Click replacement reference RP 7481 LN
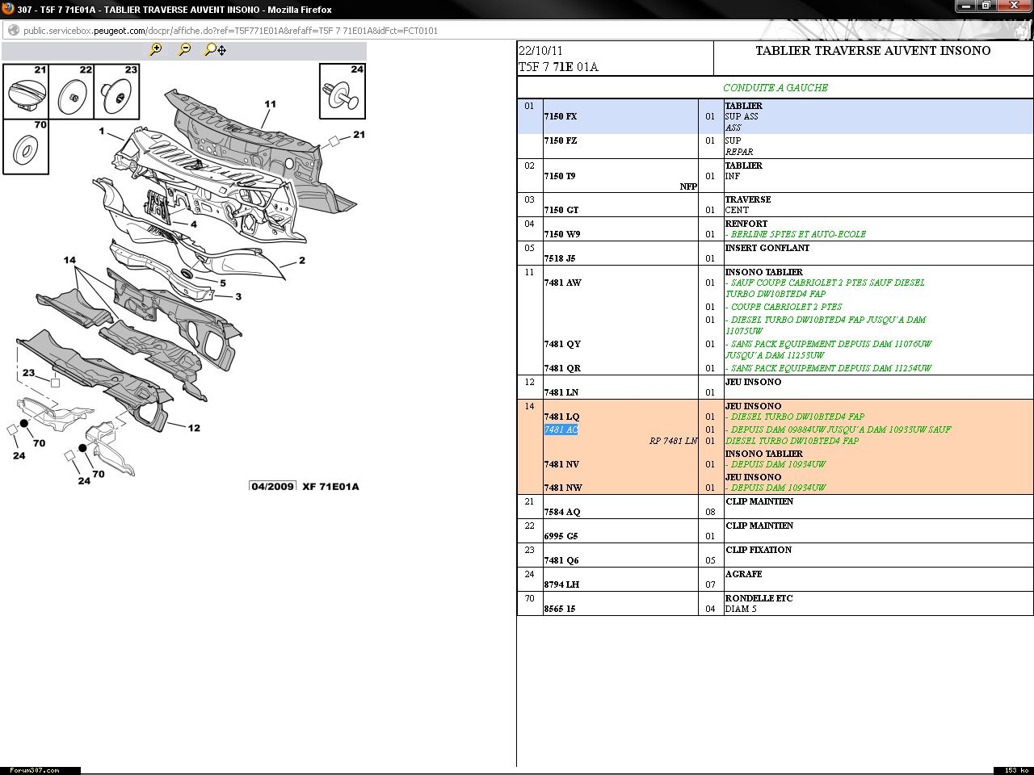The width and height of the screenshot is (1034, 775). (673, 441)
